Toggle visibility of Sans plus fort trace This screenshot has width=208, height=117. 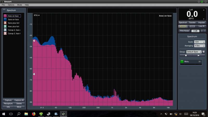5,23
